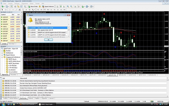169x106 pixels.
Task: Open the Fenster menu
Action: click(x=37, y=4)
